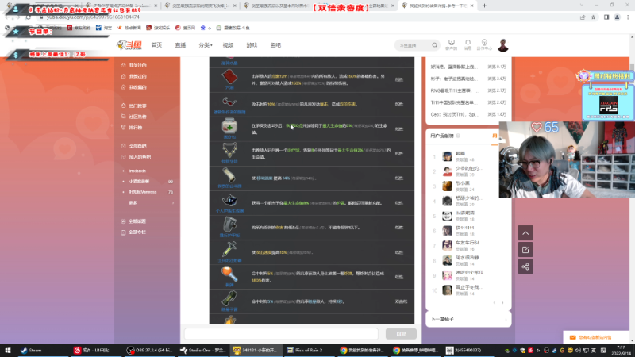The width and height of the screenshot is (635, 357).
Task: Open a new browser tab
Action: 484,6
